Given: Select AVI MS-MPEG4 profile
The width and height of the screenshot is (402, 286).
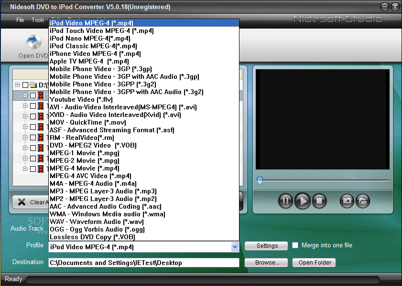Looking at the screenshot, I should [x=144, y=107].
